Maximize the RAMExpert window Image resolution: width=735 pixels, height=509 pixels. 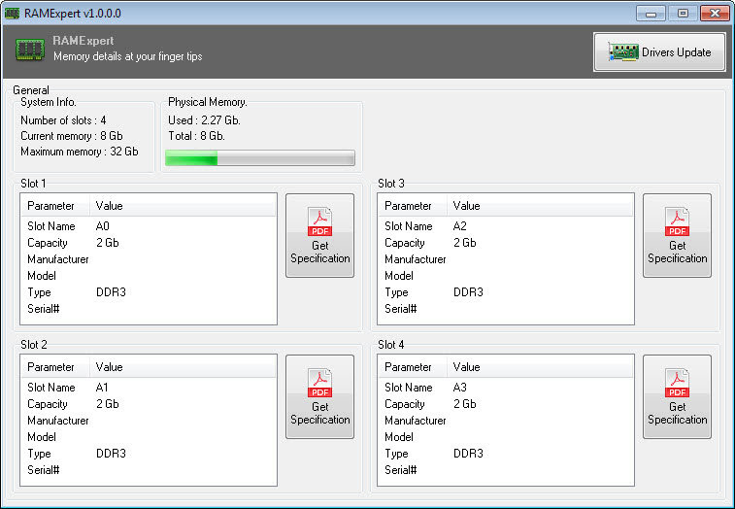[x=683, y=14]
